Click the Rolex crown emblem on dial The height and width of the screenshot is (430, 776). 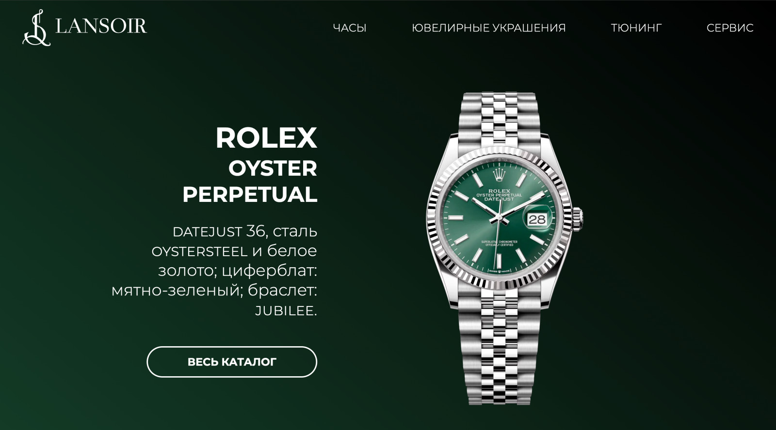(500, 175)
